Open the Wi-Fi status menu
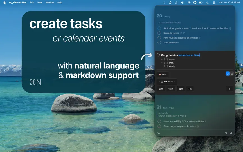Viewport: 243px width, 152px height. [189, 3]
